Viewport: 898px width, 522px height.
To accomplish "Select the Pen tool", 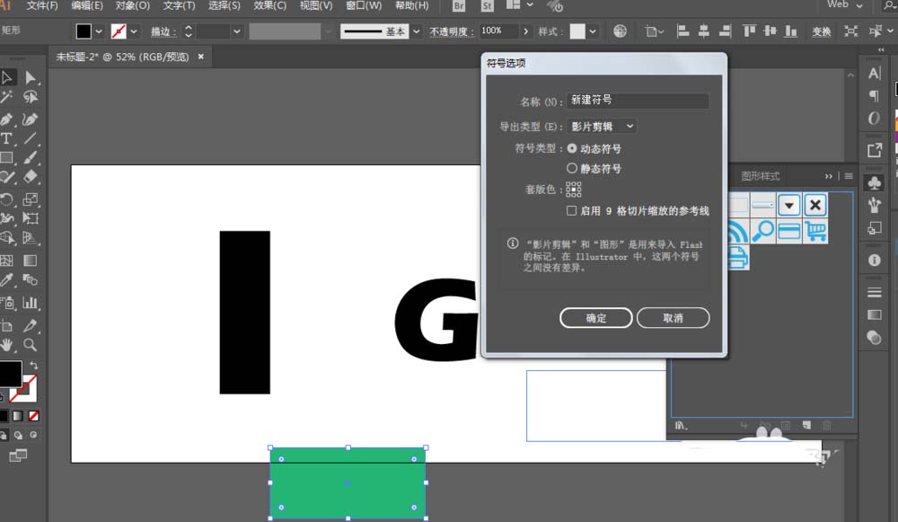I will [x=7, y=119].
